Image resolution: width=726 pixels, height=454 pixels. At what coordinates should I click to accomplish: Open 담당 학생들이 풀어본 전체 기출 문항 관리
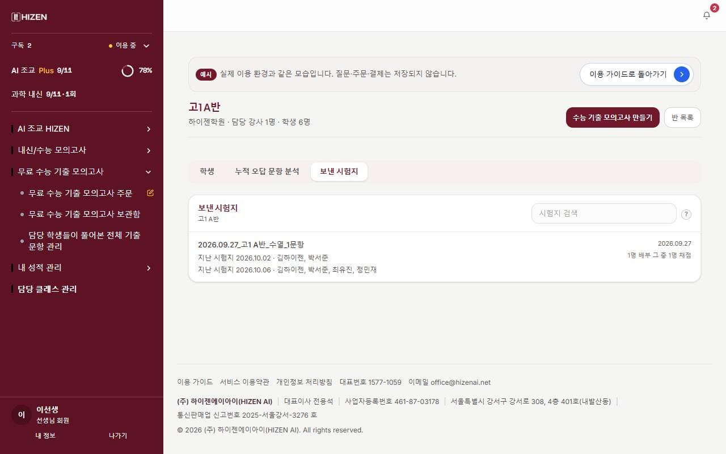84,241
